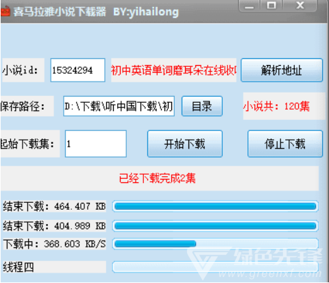Minimize the downloader window
This screenshot has height=283, width=329.
coord(249,5)
